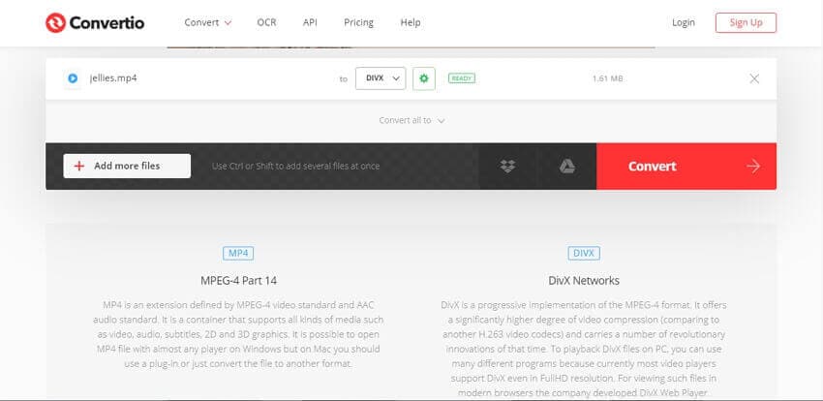This screenshot has width=823, height=401.
Task: Expand the Convert all to dropdown
Action: click(411, 120)
